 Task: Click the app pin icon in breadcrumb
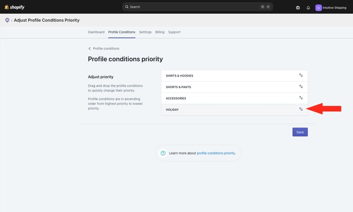point(7,20)
